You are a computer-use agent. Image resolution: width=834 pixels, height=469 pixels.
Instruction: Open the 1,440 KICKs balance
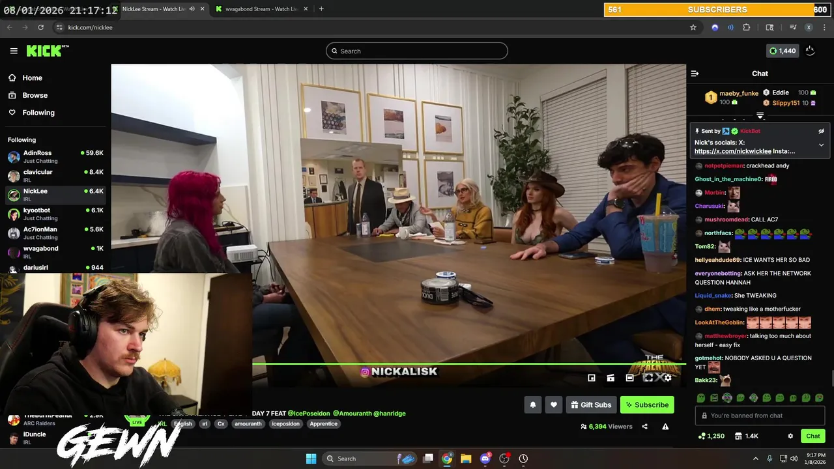[783, 51]
